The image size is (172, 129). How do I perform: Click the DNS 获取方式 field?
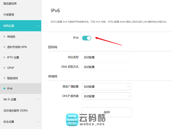point(106,67)
